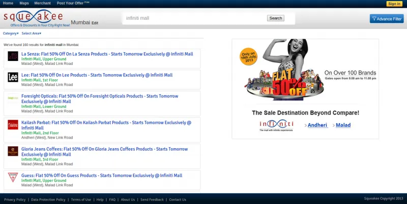Image resolution: width=407 pixels, height=204 pixels.
Task: Open the La Senza Flat 50% offer
Action: click(107, 54)
